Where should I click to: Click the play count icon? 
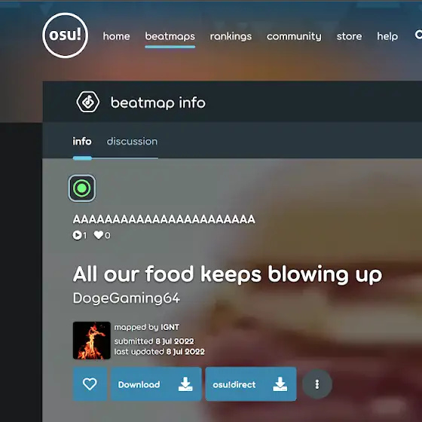pos(77,235)
